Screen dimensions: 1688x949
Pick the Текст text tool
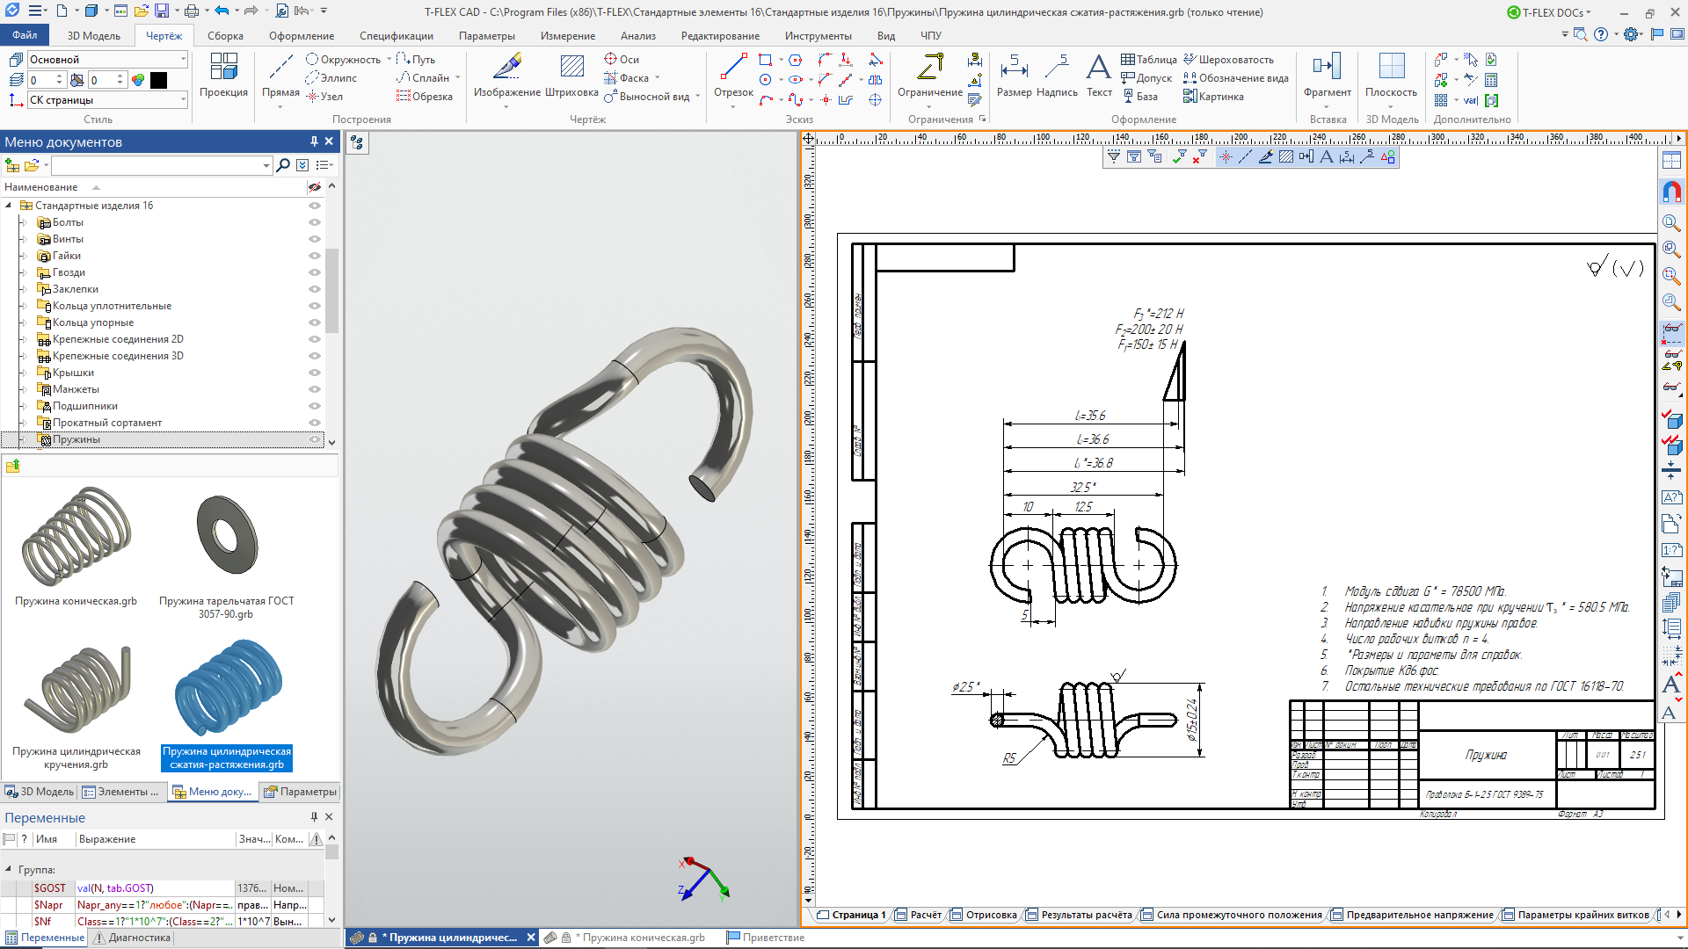pos(1099,76)
